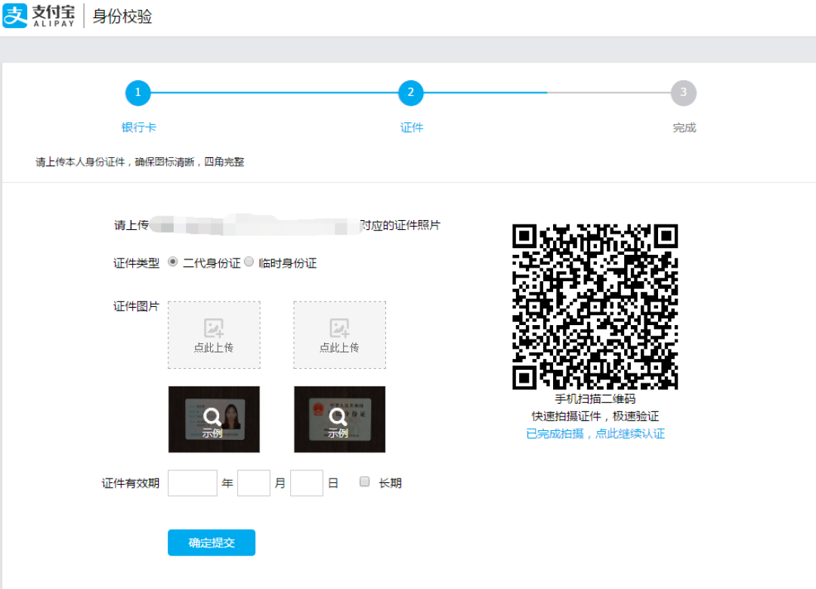Select the 二代身份证 radio button
This screenshot has height=589, width=816.
[x=173, y=262]
